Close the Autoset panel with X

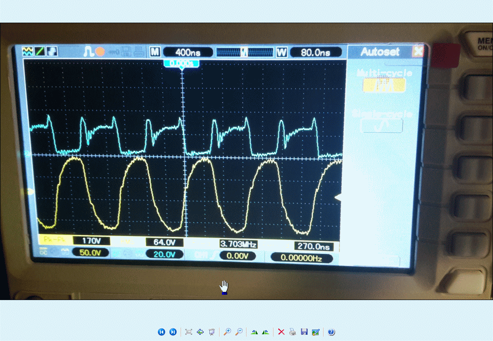pyautogui.click(x=418, y=52)
